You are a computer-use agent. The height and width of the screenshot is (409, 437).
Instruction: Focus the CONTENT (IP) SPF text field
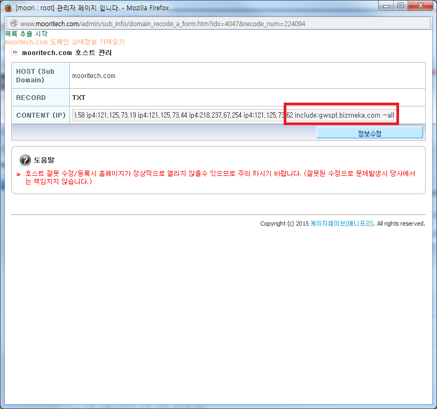click(x=234, y=115)
